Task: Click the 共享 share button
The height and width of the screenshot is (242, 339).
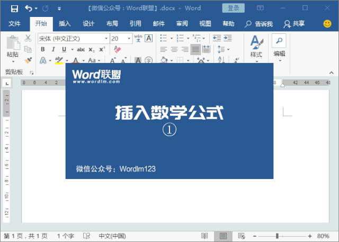Action: point(295,24)
